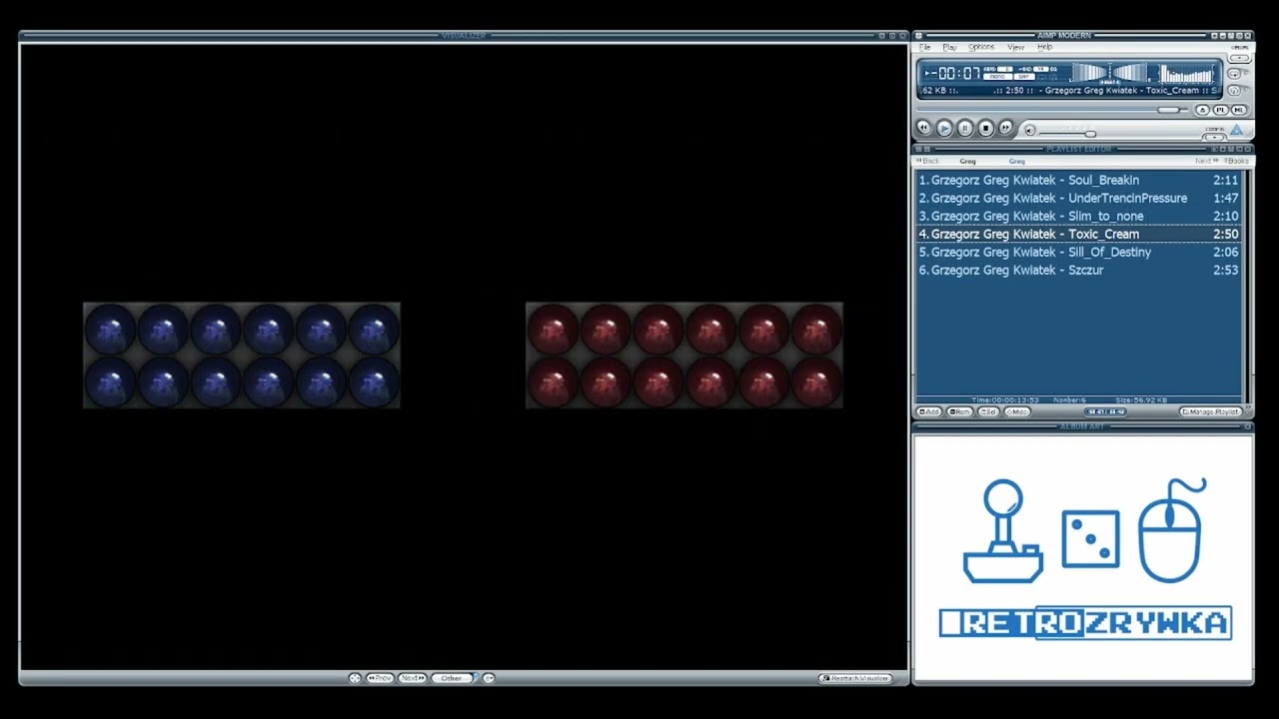Click the visualizer Next button
1279x719 pixels.
[413, 678]
